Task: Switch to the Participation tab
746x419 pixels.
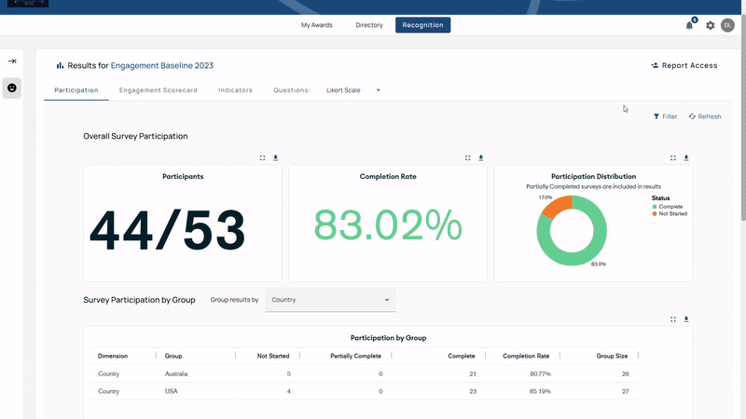Action: (76, 90)
